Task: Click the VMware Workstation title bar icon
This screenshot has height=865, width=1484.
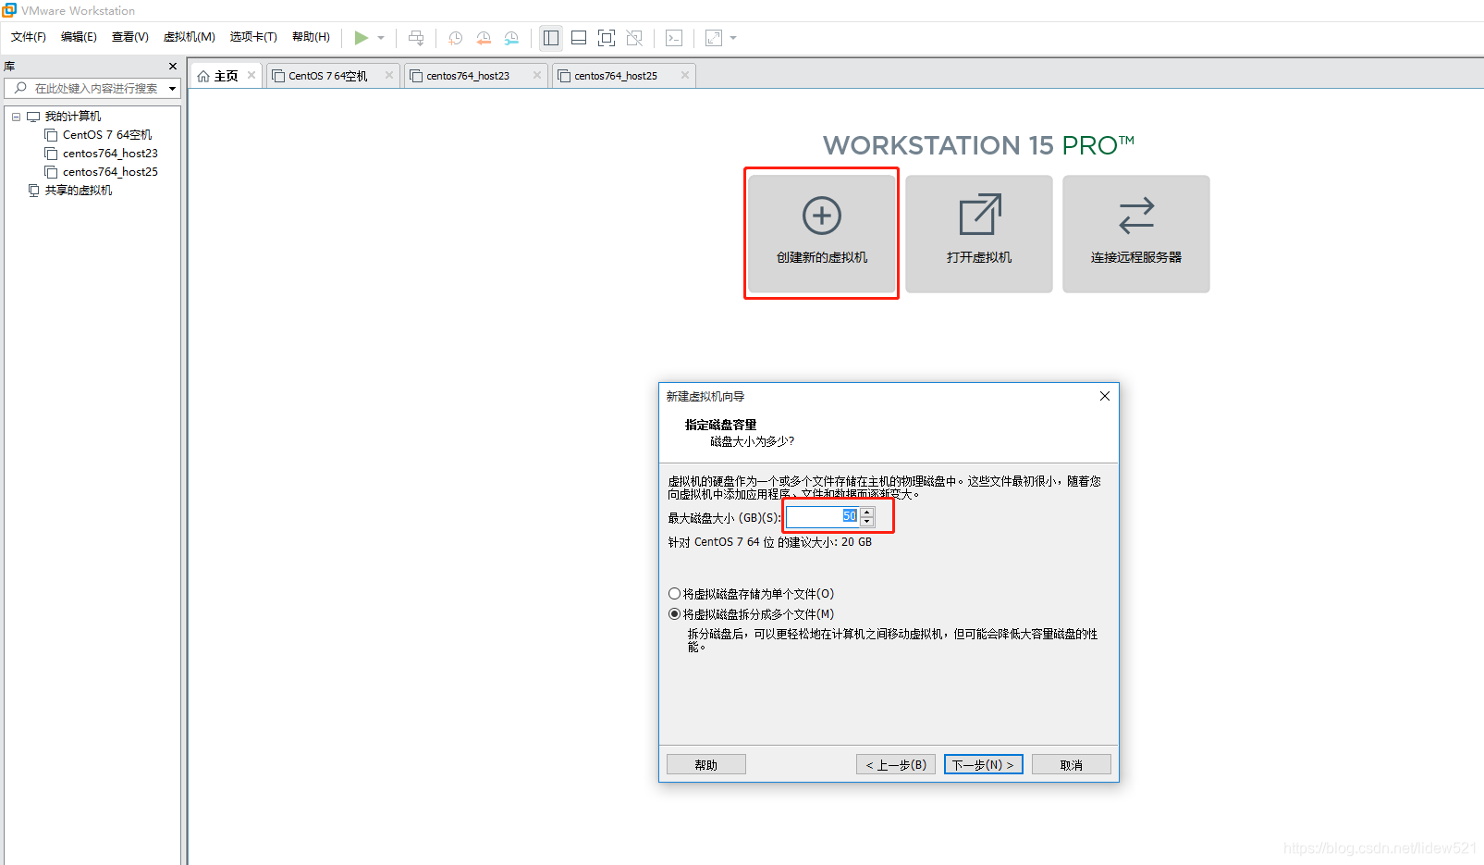Action: pyautogui.click(x=9, y=10)
